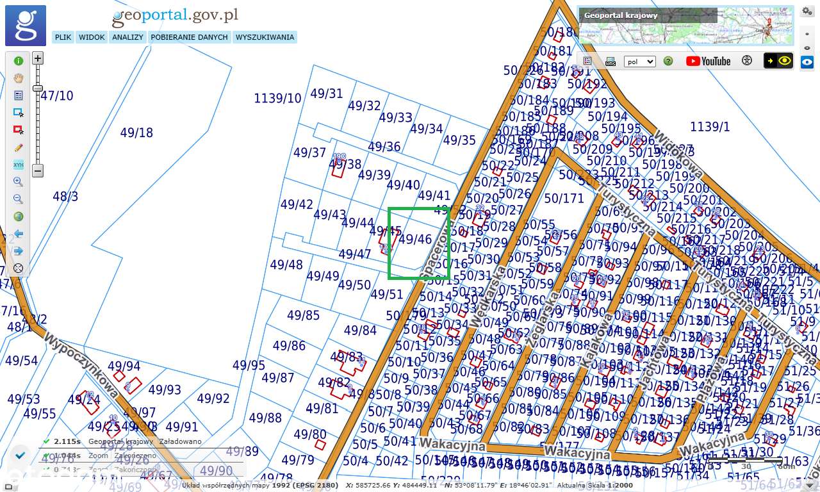Click the Widokowa street label
820x492 pixels.
click(x=679, y=156)
